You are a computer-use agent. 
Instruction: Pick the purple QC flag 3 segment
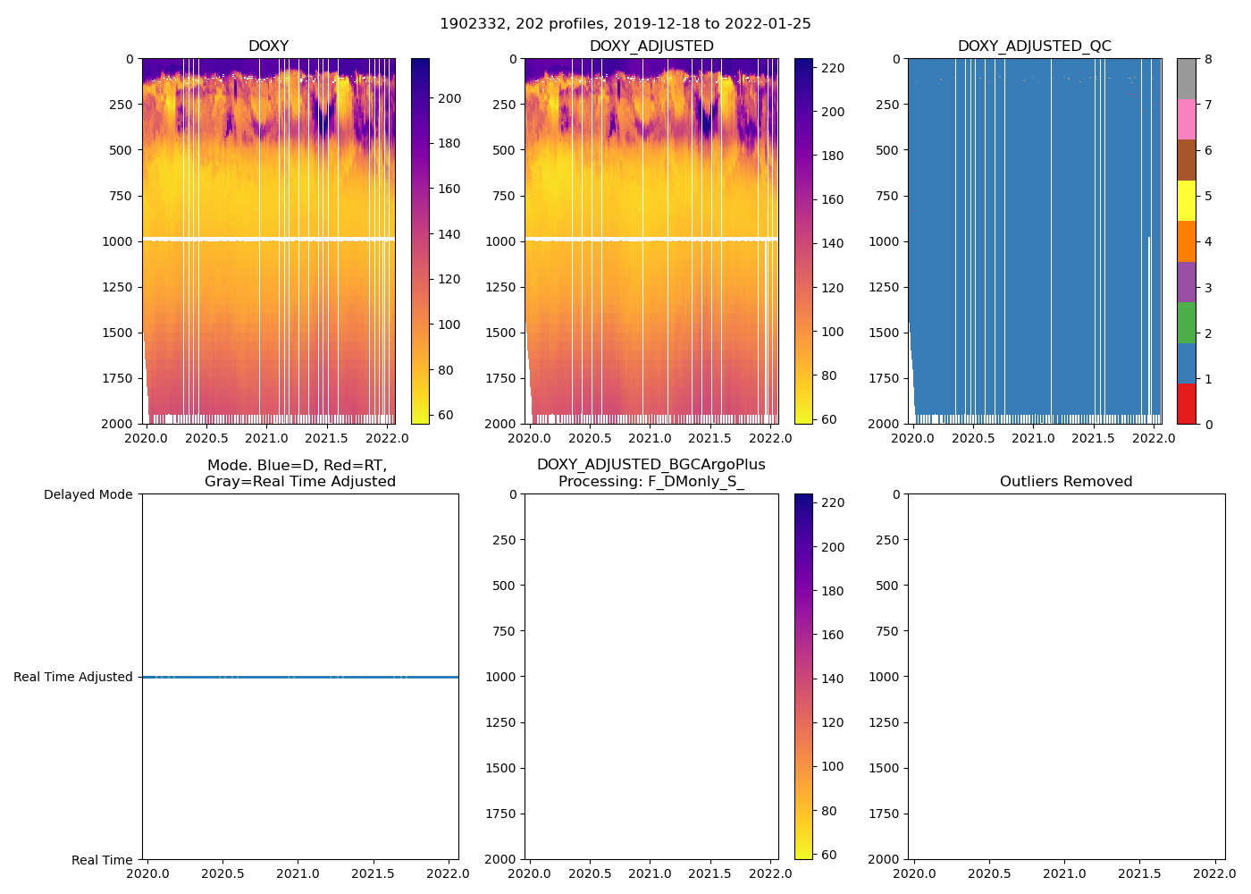pos(1186,282)
